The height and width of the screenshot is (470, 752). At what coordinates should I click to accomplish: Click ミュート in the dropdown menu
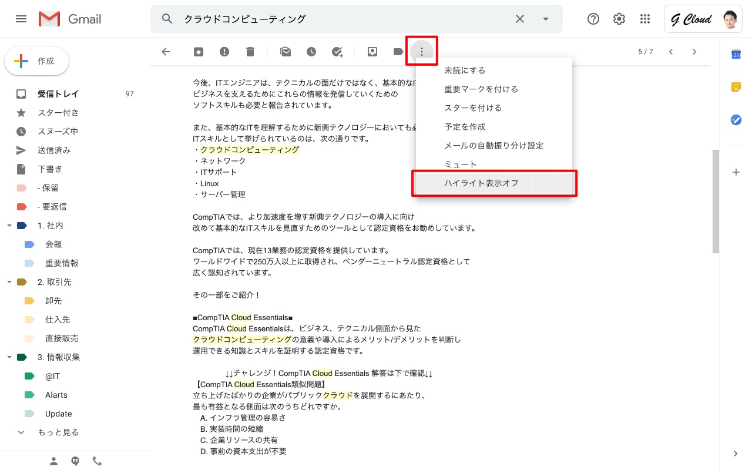pyautogui.click(x=494, y=164)
